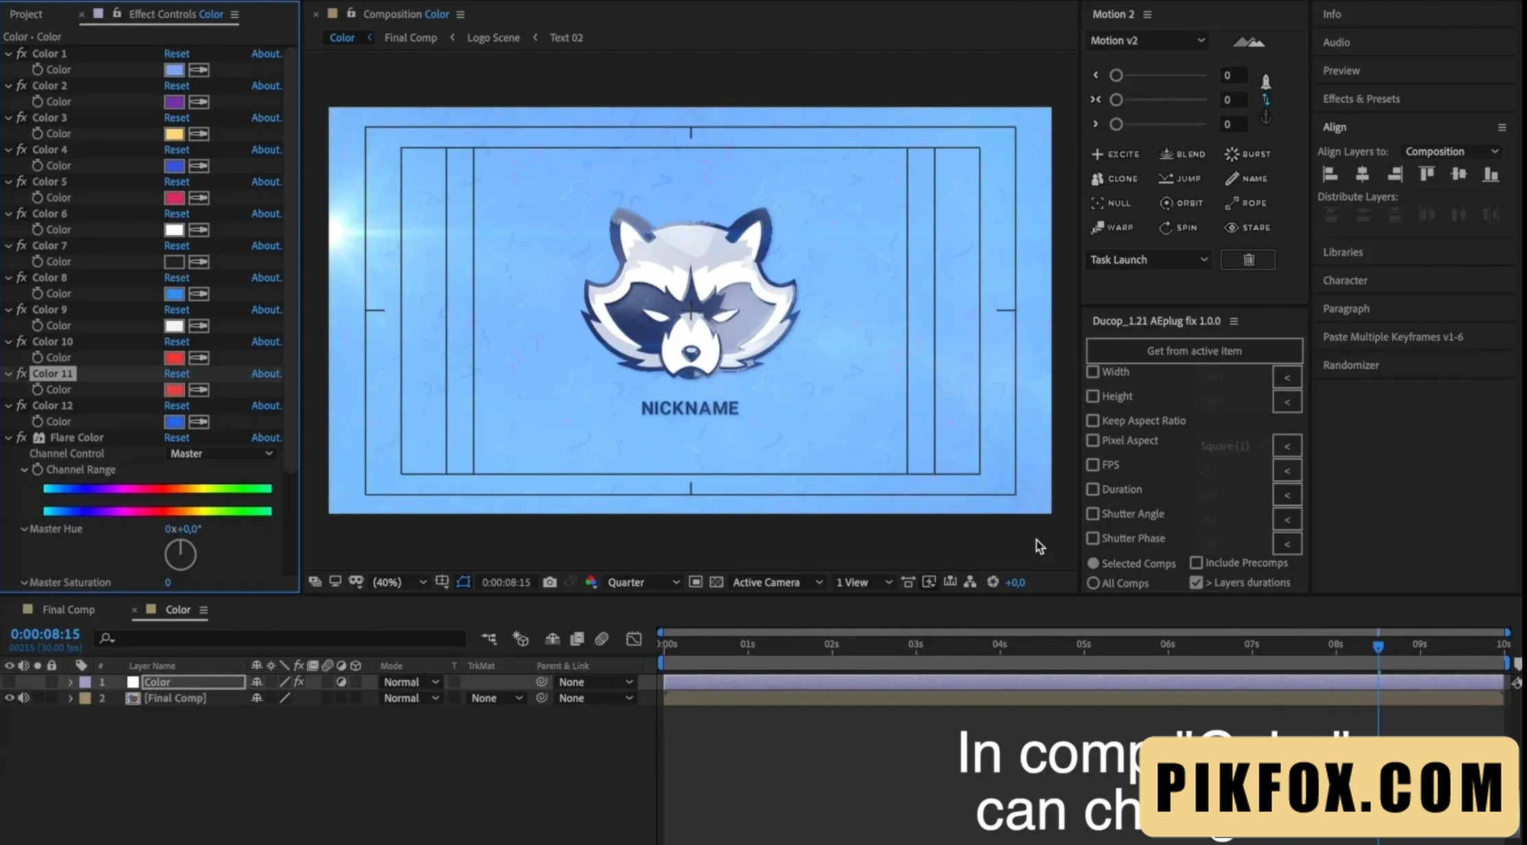
Task: Click the 0:00:08:15 timecode in timeline
Action: [x=45, y=634]
